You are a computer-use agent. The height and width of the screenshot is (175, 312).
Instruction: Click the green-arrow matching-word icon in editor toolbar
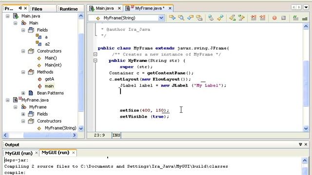tap(241, 18)
